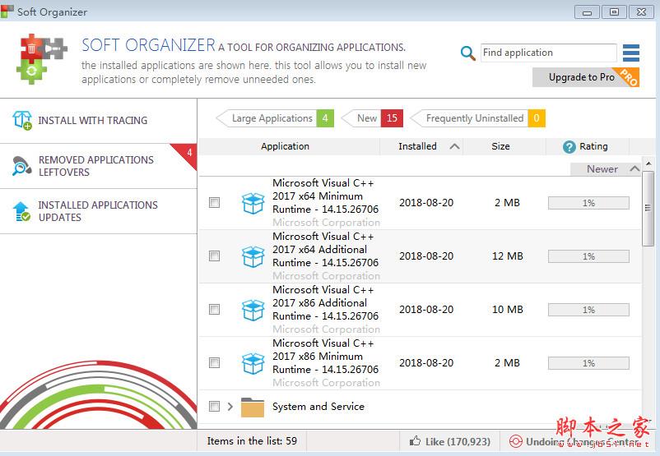The image size is (660, 456).
Task: Click the Soft Organizer puzzle logo
Action: tap(42, 59)
